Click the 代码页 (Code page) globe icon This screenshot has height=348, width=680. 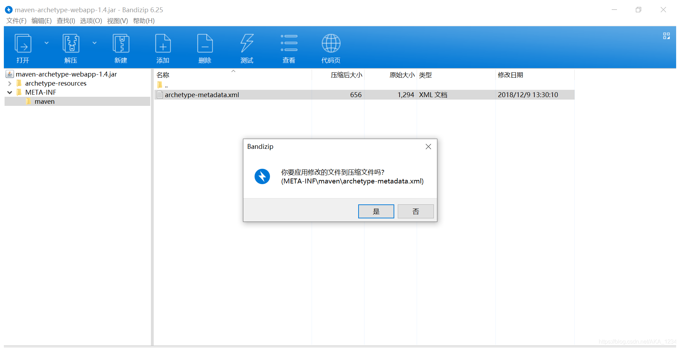pos(331,43)
